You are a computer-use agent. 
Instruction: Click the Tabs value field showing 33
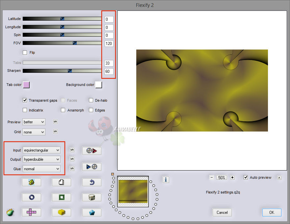(x=109, y=63)
